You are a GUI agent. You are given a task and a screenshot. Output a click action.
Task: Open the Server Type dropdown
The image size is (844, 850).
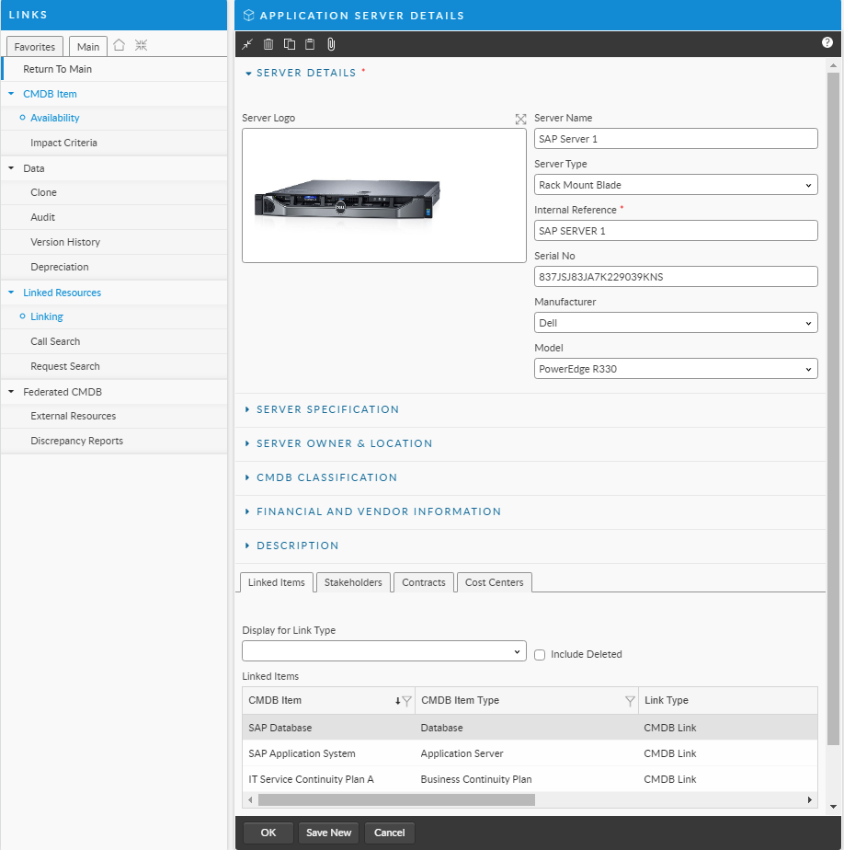point(676,185)
